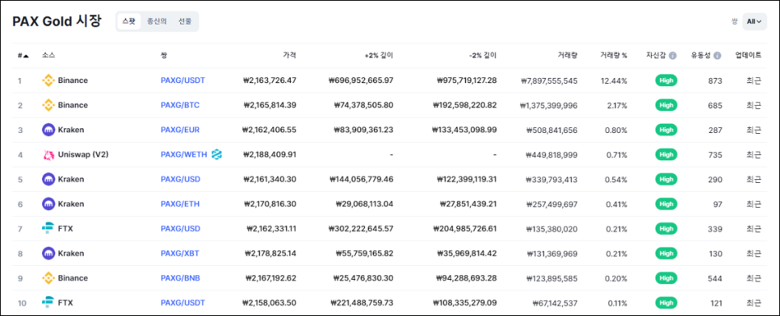Open the Kraken PAXG/XBT pair link
The width and height of the screenshot is (780, 316).
179,253
